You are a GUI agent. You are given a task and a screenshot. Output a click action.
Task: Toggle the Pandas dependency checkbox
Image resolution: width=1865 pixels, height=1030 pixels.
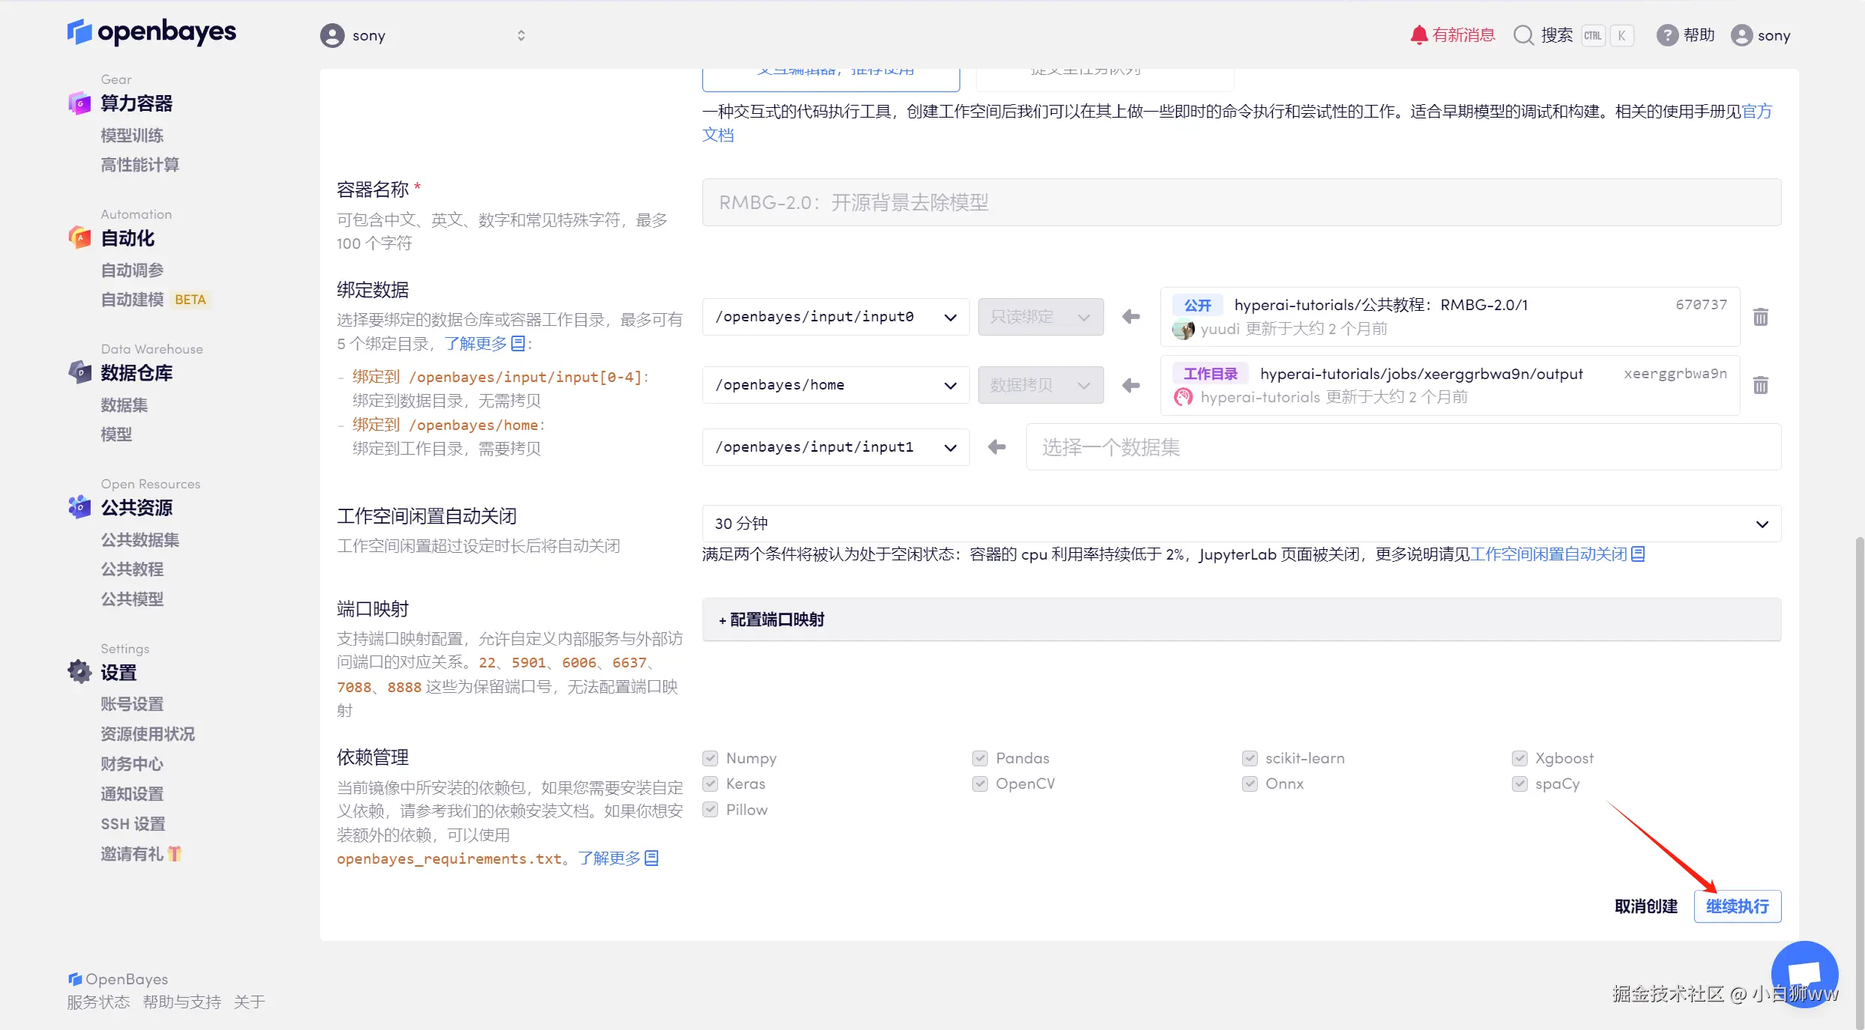(x=980, y=758)
